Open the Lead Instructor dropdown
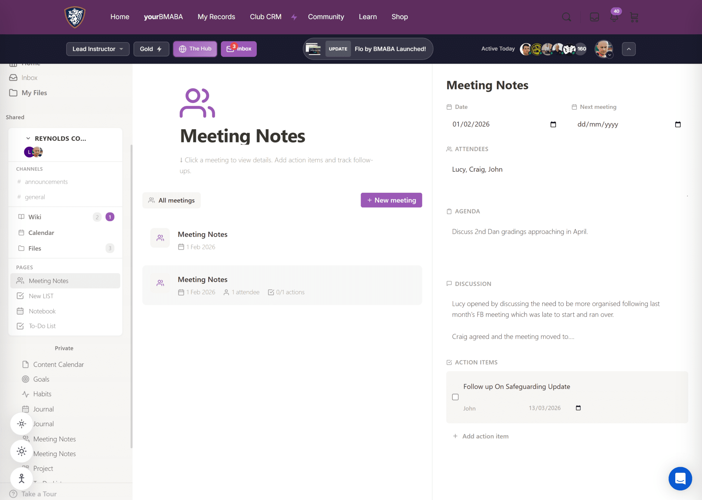 point(98,49)
